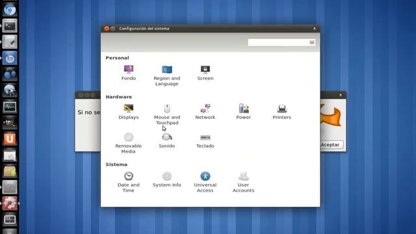This screenshot has width=416, height=234.
Task: Click Aceptar in the background dialog
Action: pyautogui.click(x=330, y=144)
